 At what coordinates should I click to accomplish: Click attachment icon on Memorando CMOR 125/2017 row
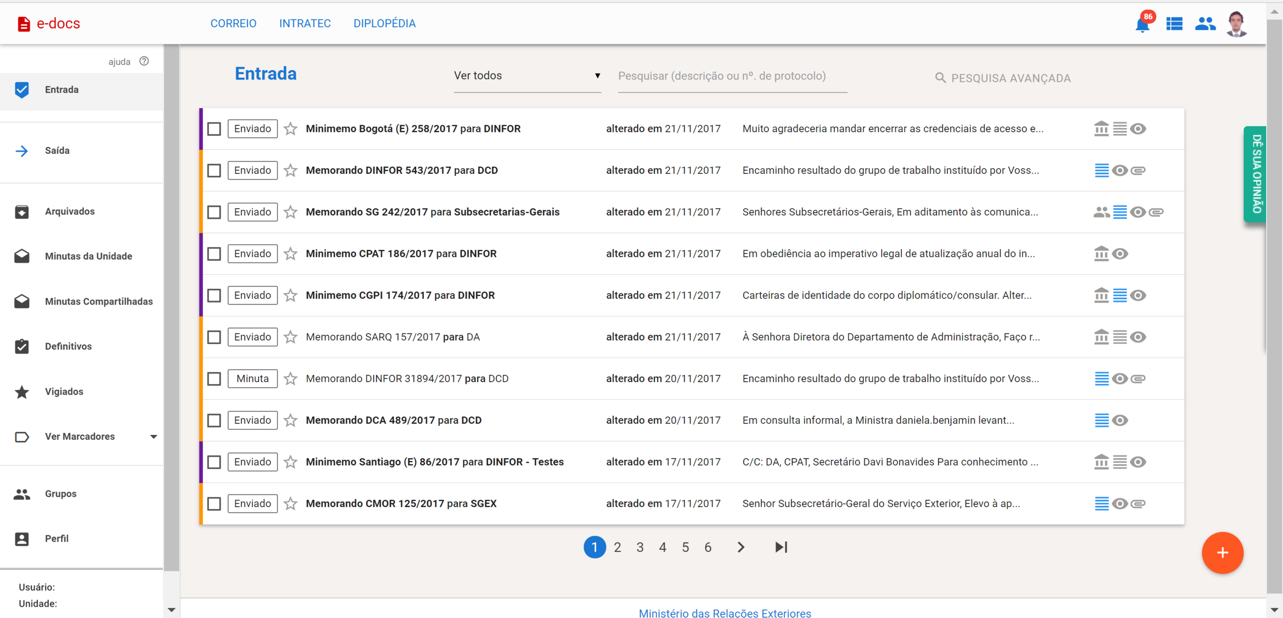[x=1138, y=504]
